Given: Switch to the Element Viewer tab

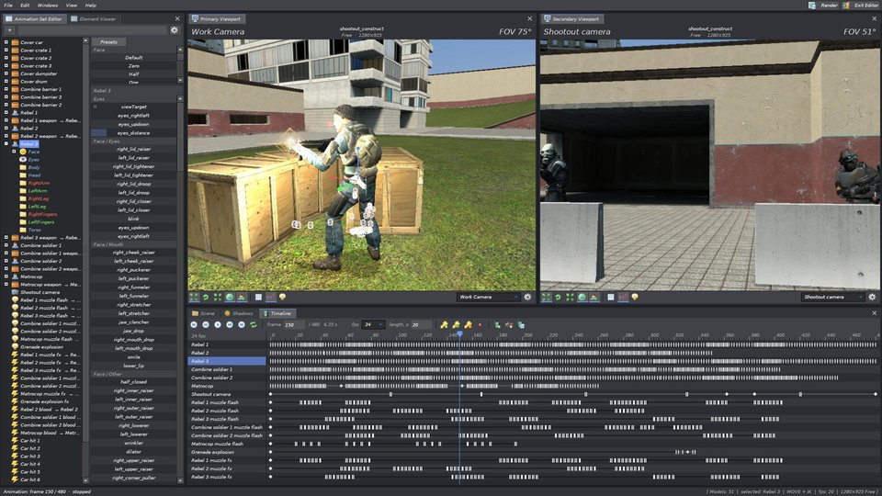Looking at the screenshot, I should (94, 18).
